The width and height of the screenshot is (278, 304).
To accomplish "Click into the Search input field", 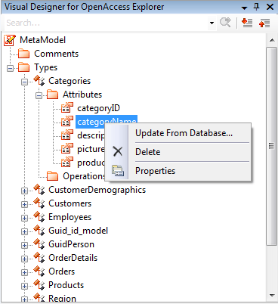I will [x=107, y=23].
